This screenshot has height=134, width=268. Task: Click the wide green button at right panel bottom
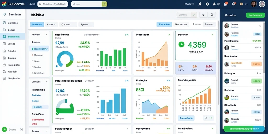(244, 129)
